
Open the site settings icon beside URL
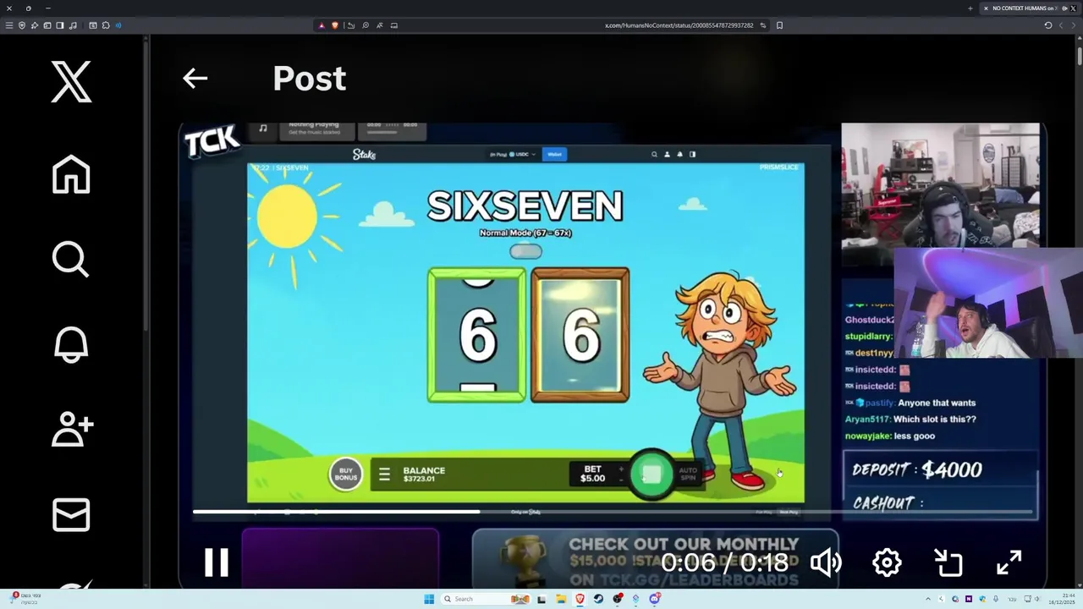tap(763, 25)
